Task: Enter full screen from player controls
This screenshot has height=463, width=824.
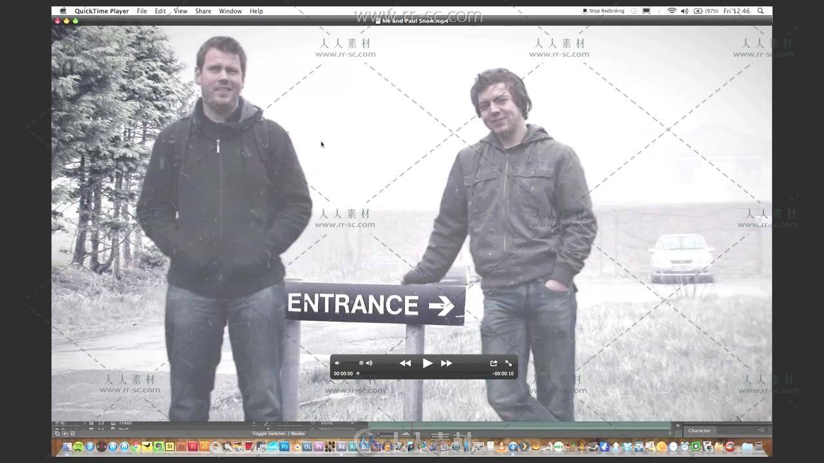Action: point(509,363)
